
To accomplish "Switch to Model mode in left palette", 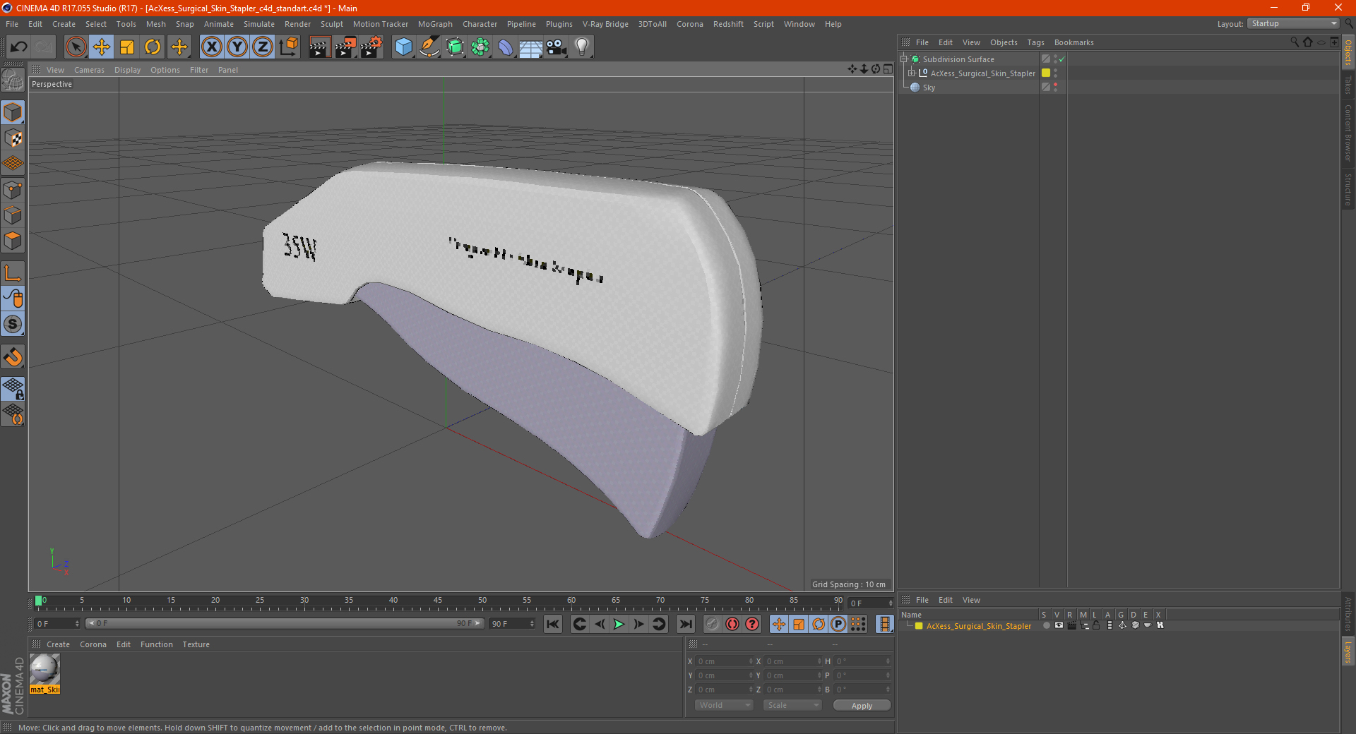I will (x=13, y=112).
